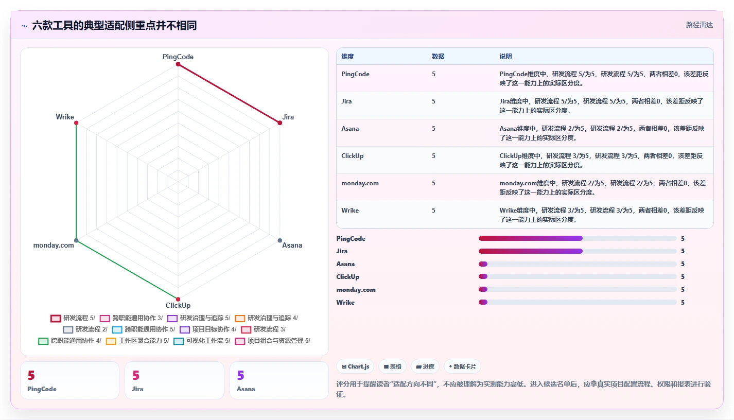
Task: Click the ClickUp axis label below radar
Action: click(x=178, y=305)
